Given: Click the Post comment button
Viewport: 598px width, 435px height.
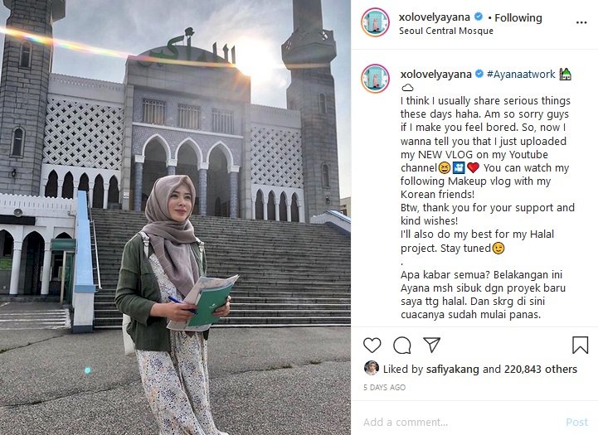Looking at the screenshot, I should (576, 422).
